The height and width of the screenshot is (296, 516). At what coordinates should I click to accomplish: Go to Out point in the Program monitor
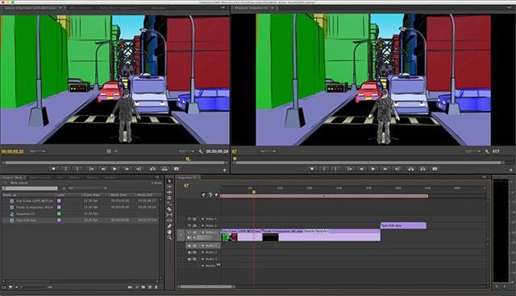tap(397, 169)
